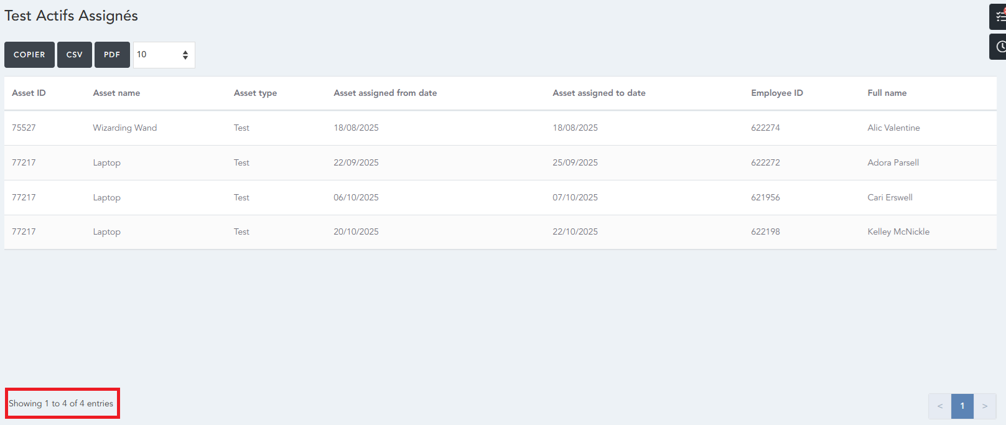Click the previous page arrow in pagination
Screen dimensions: 1006x425
[939, 406]
